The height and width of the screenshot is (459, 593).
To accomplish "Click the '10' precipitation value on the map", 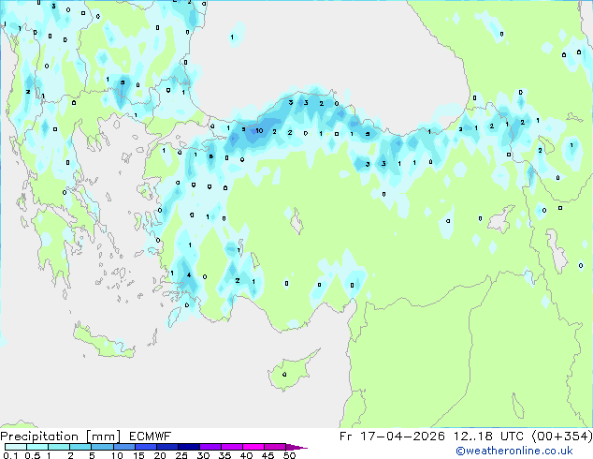I will click(x=259, y=130).
